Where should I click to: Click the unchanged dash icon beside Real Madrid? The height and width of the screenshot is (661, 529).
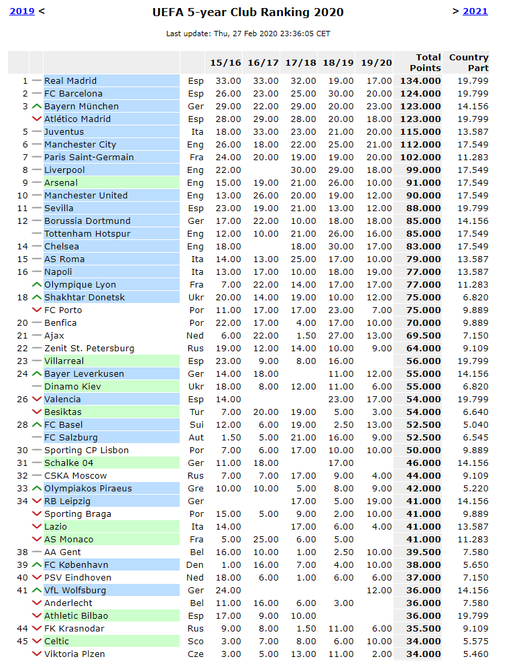tap(37, 80)
